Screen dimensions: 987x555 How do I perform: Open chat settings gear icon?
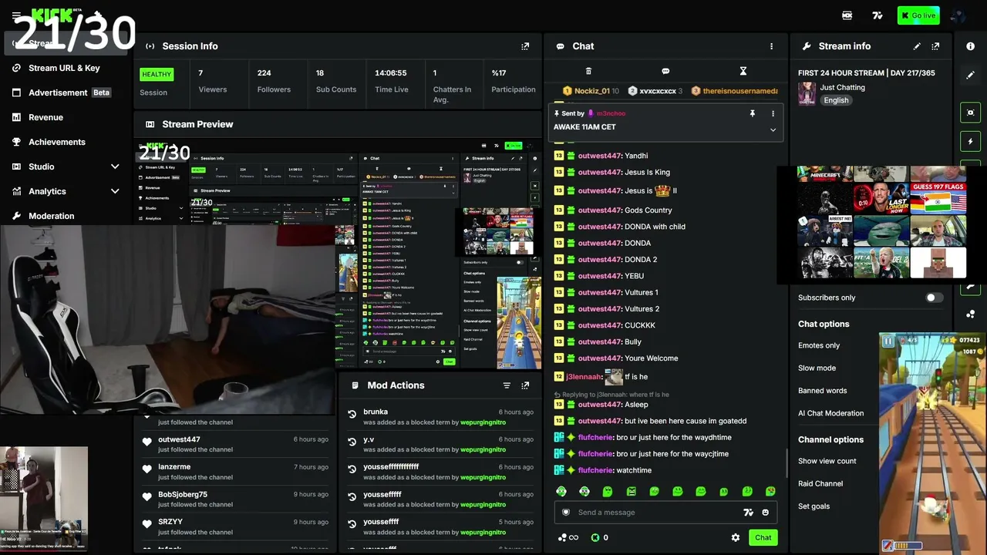tap(736, 538)
